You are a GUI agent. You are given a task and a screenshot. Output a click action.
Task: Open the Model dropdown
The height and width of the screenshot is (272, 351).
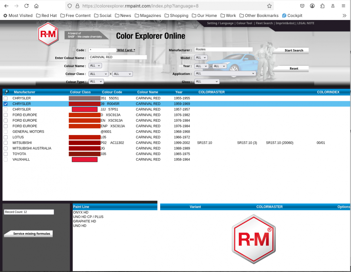point(201,57)
